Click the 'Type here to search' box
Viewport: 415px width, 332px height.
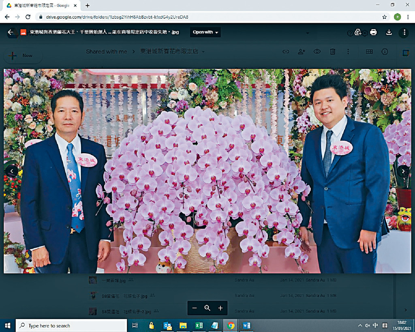(71, 326)
